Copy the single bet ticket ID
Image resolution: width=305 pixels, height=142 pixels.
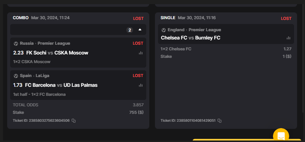click(x=219, y=121)
